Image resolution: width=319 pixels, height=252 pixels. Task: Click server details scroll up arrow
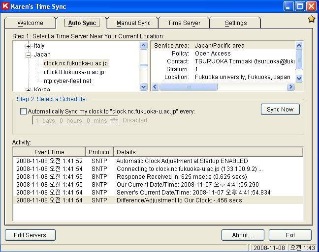click(x=299, y=46)
